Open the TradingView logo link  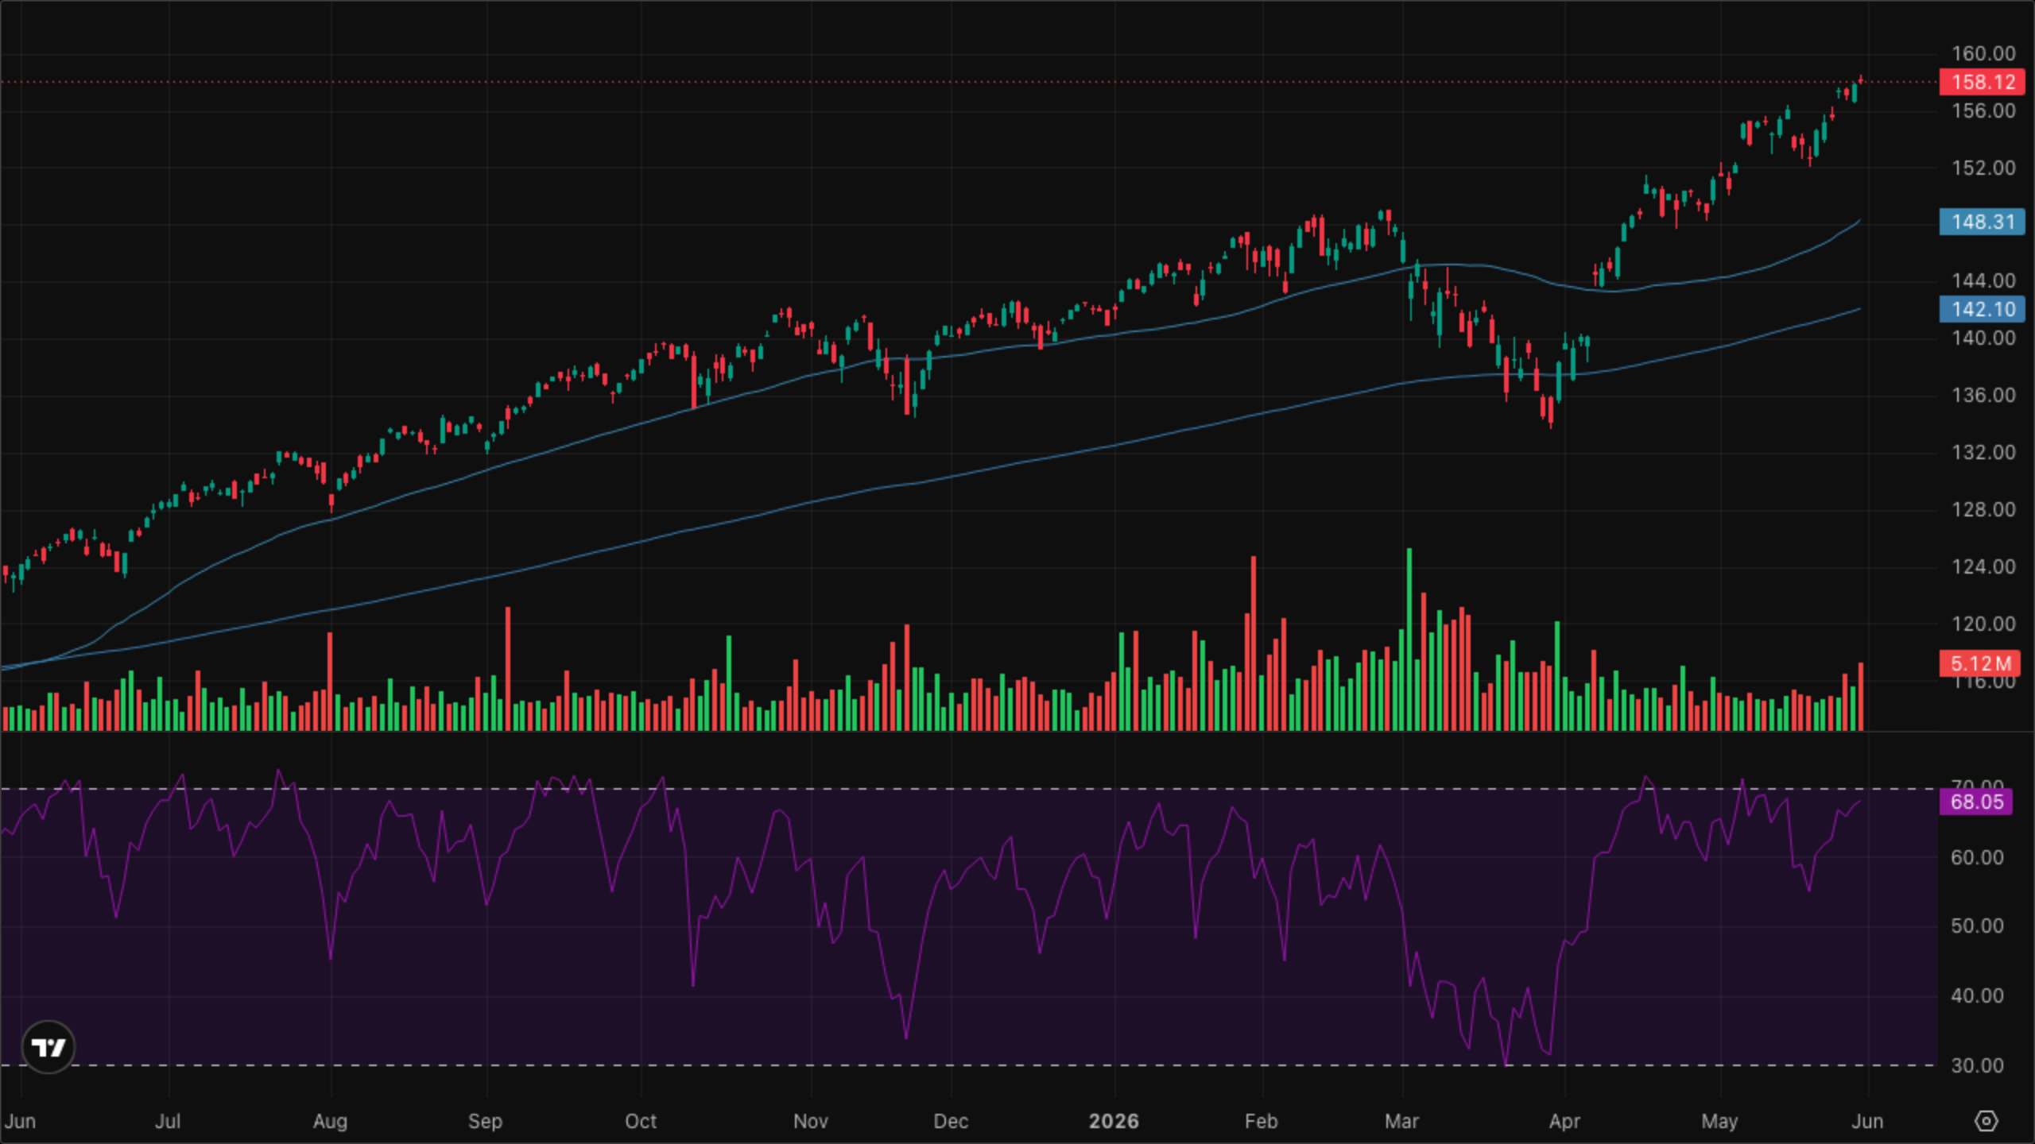point(48,1047)
